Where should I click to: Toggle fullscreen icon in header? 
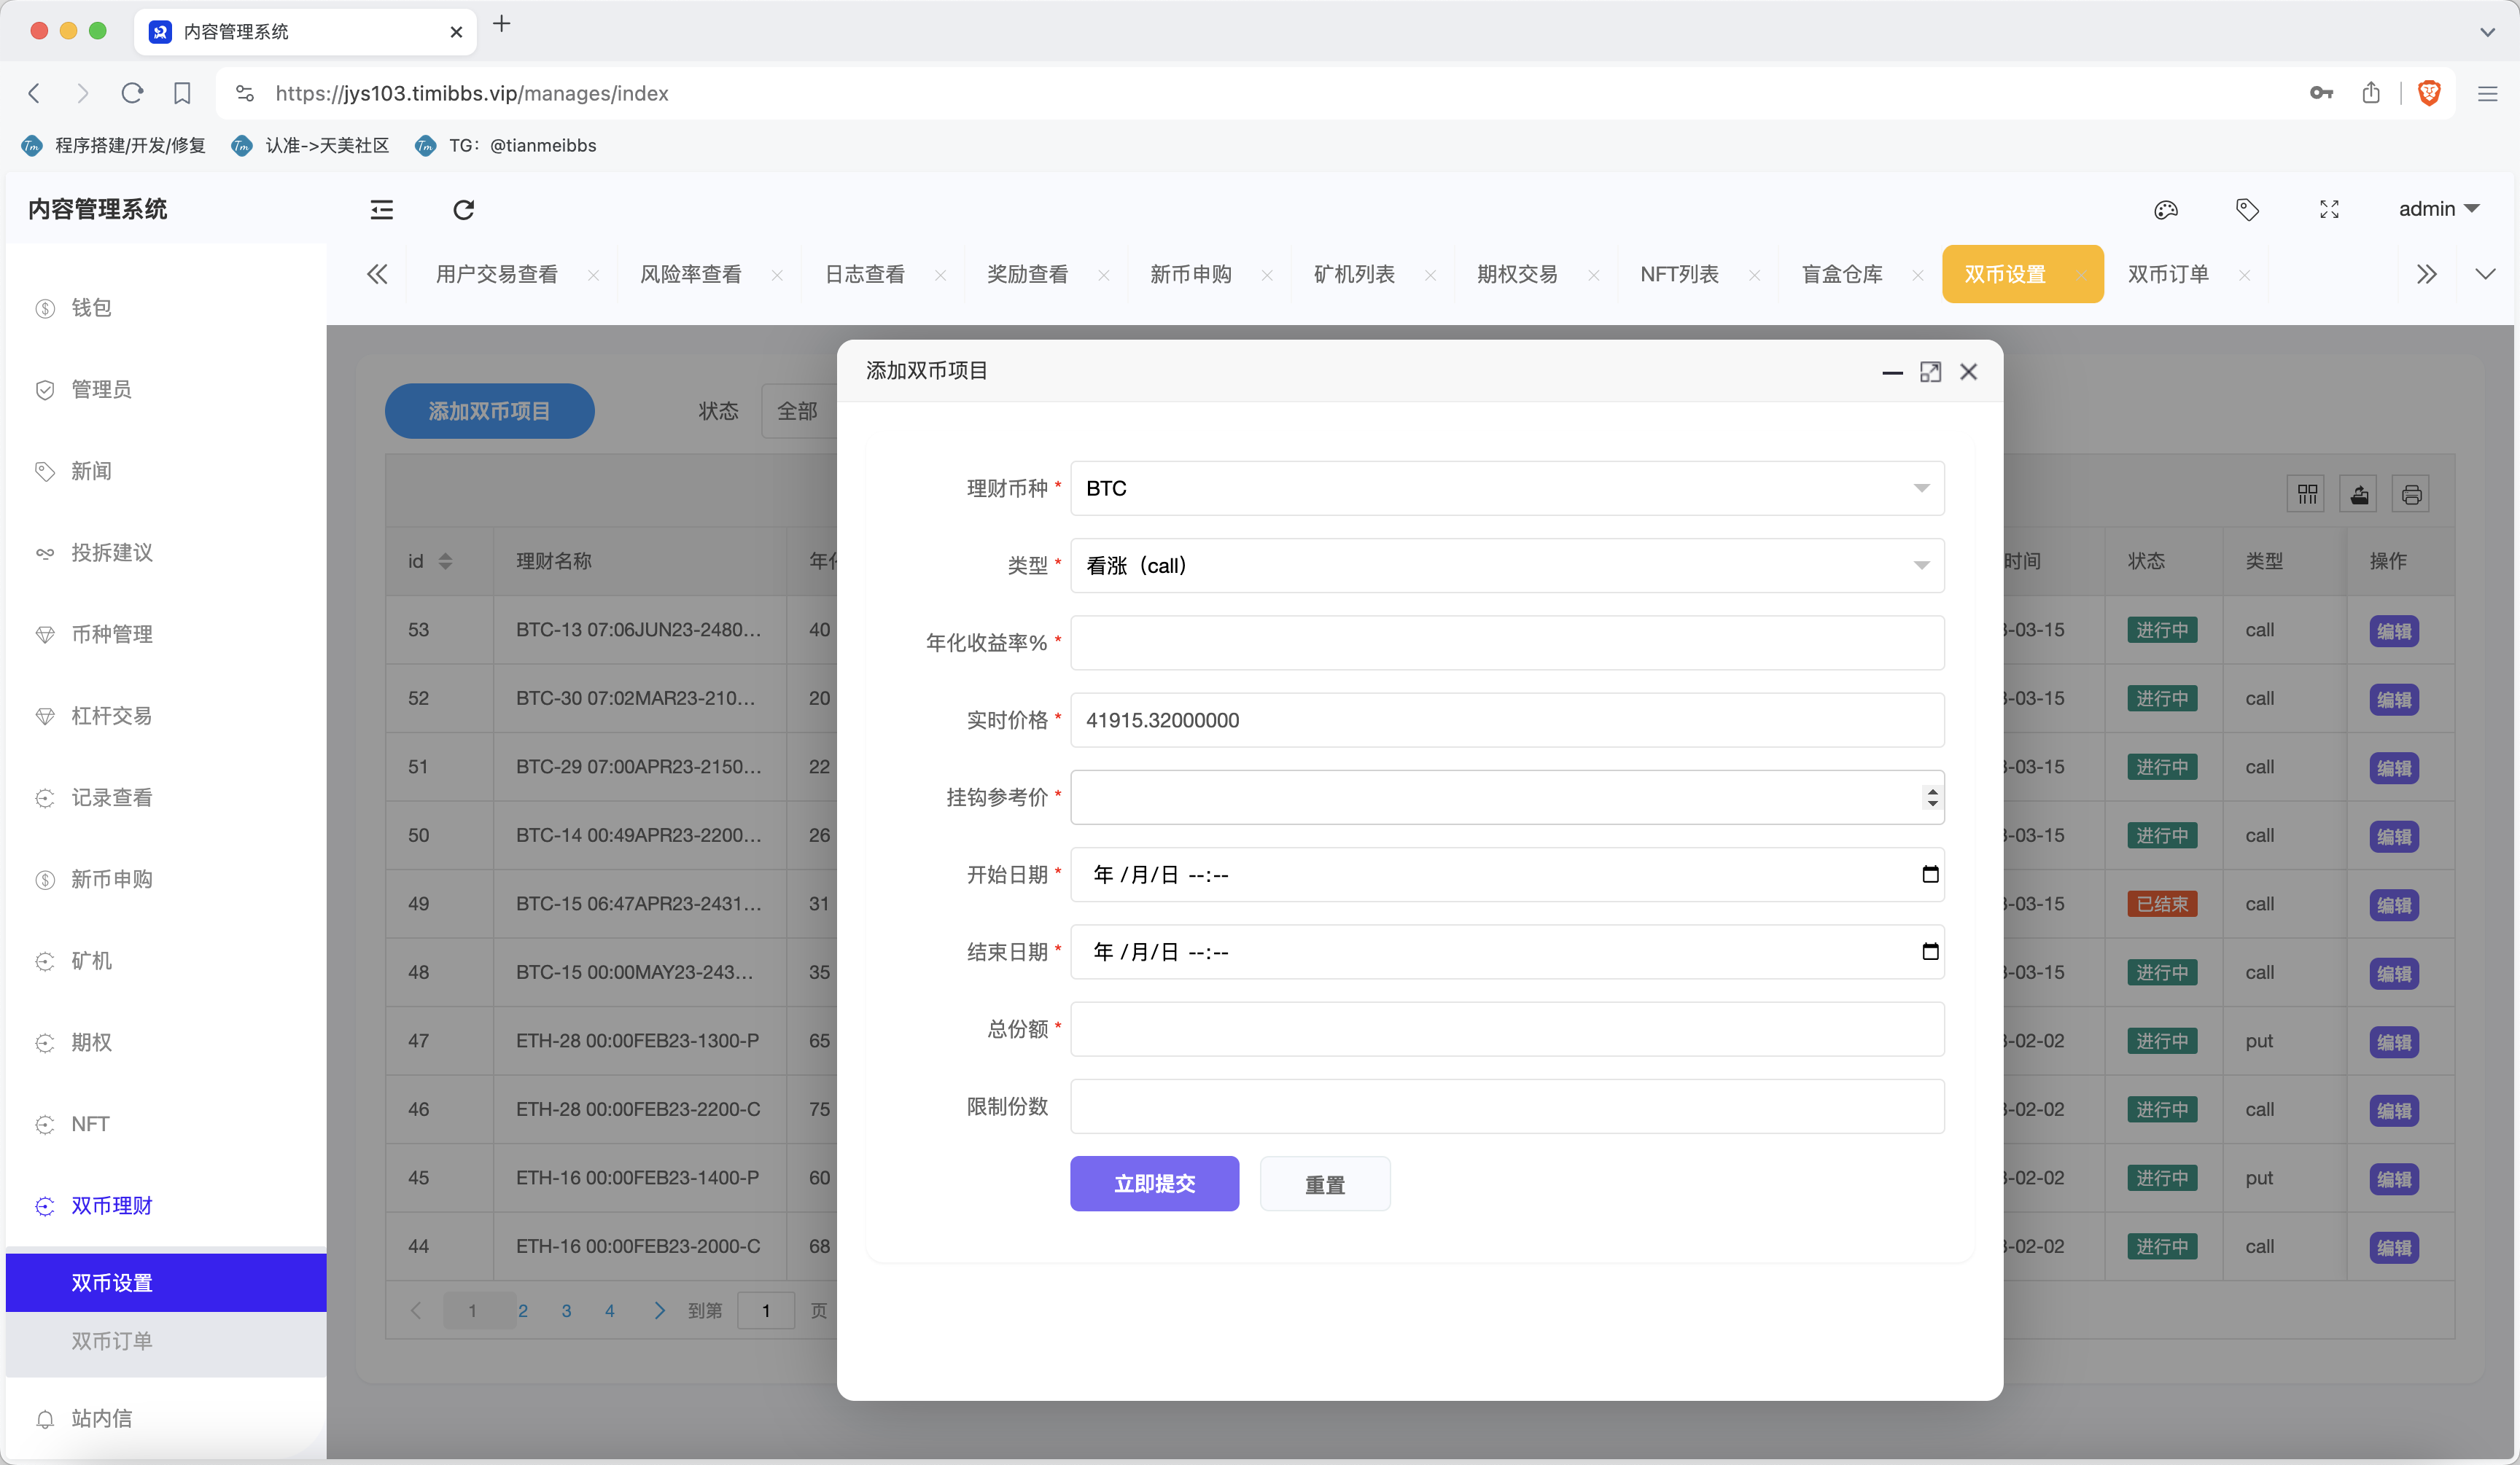point(2329,210)
